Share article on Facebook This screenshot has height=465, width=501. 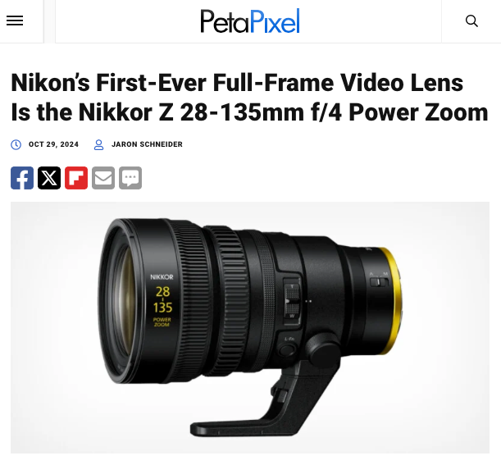coord(22,178)
